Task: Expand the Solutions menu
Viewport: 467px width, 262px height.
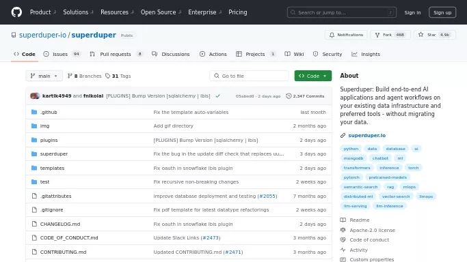Action: click(78, 12)
